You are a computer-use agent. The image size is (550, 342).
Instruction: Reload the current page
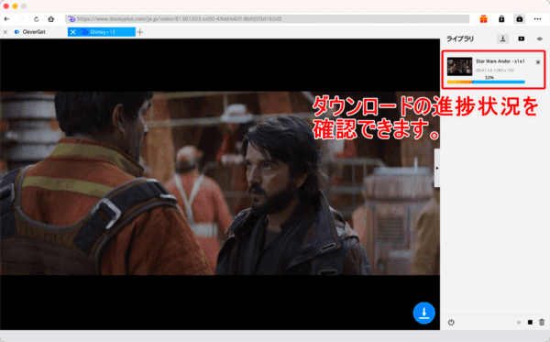point(36,19)
